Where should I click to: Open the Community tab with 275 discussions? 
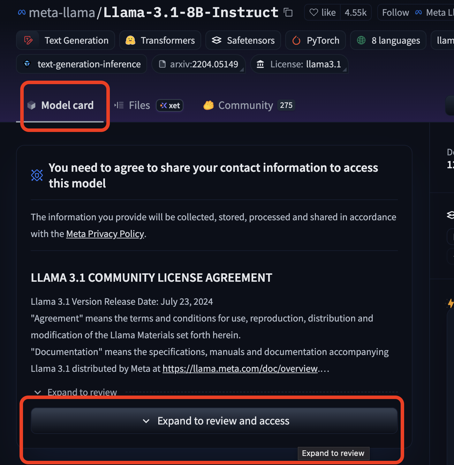tap(245, 105)
